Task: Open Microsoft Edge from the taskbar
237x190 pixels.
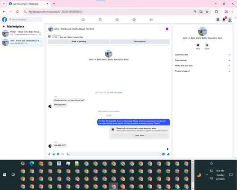Action: pos(32,163)
